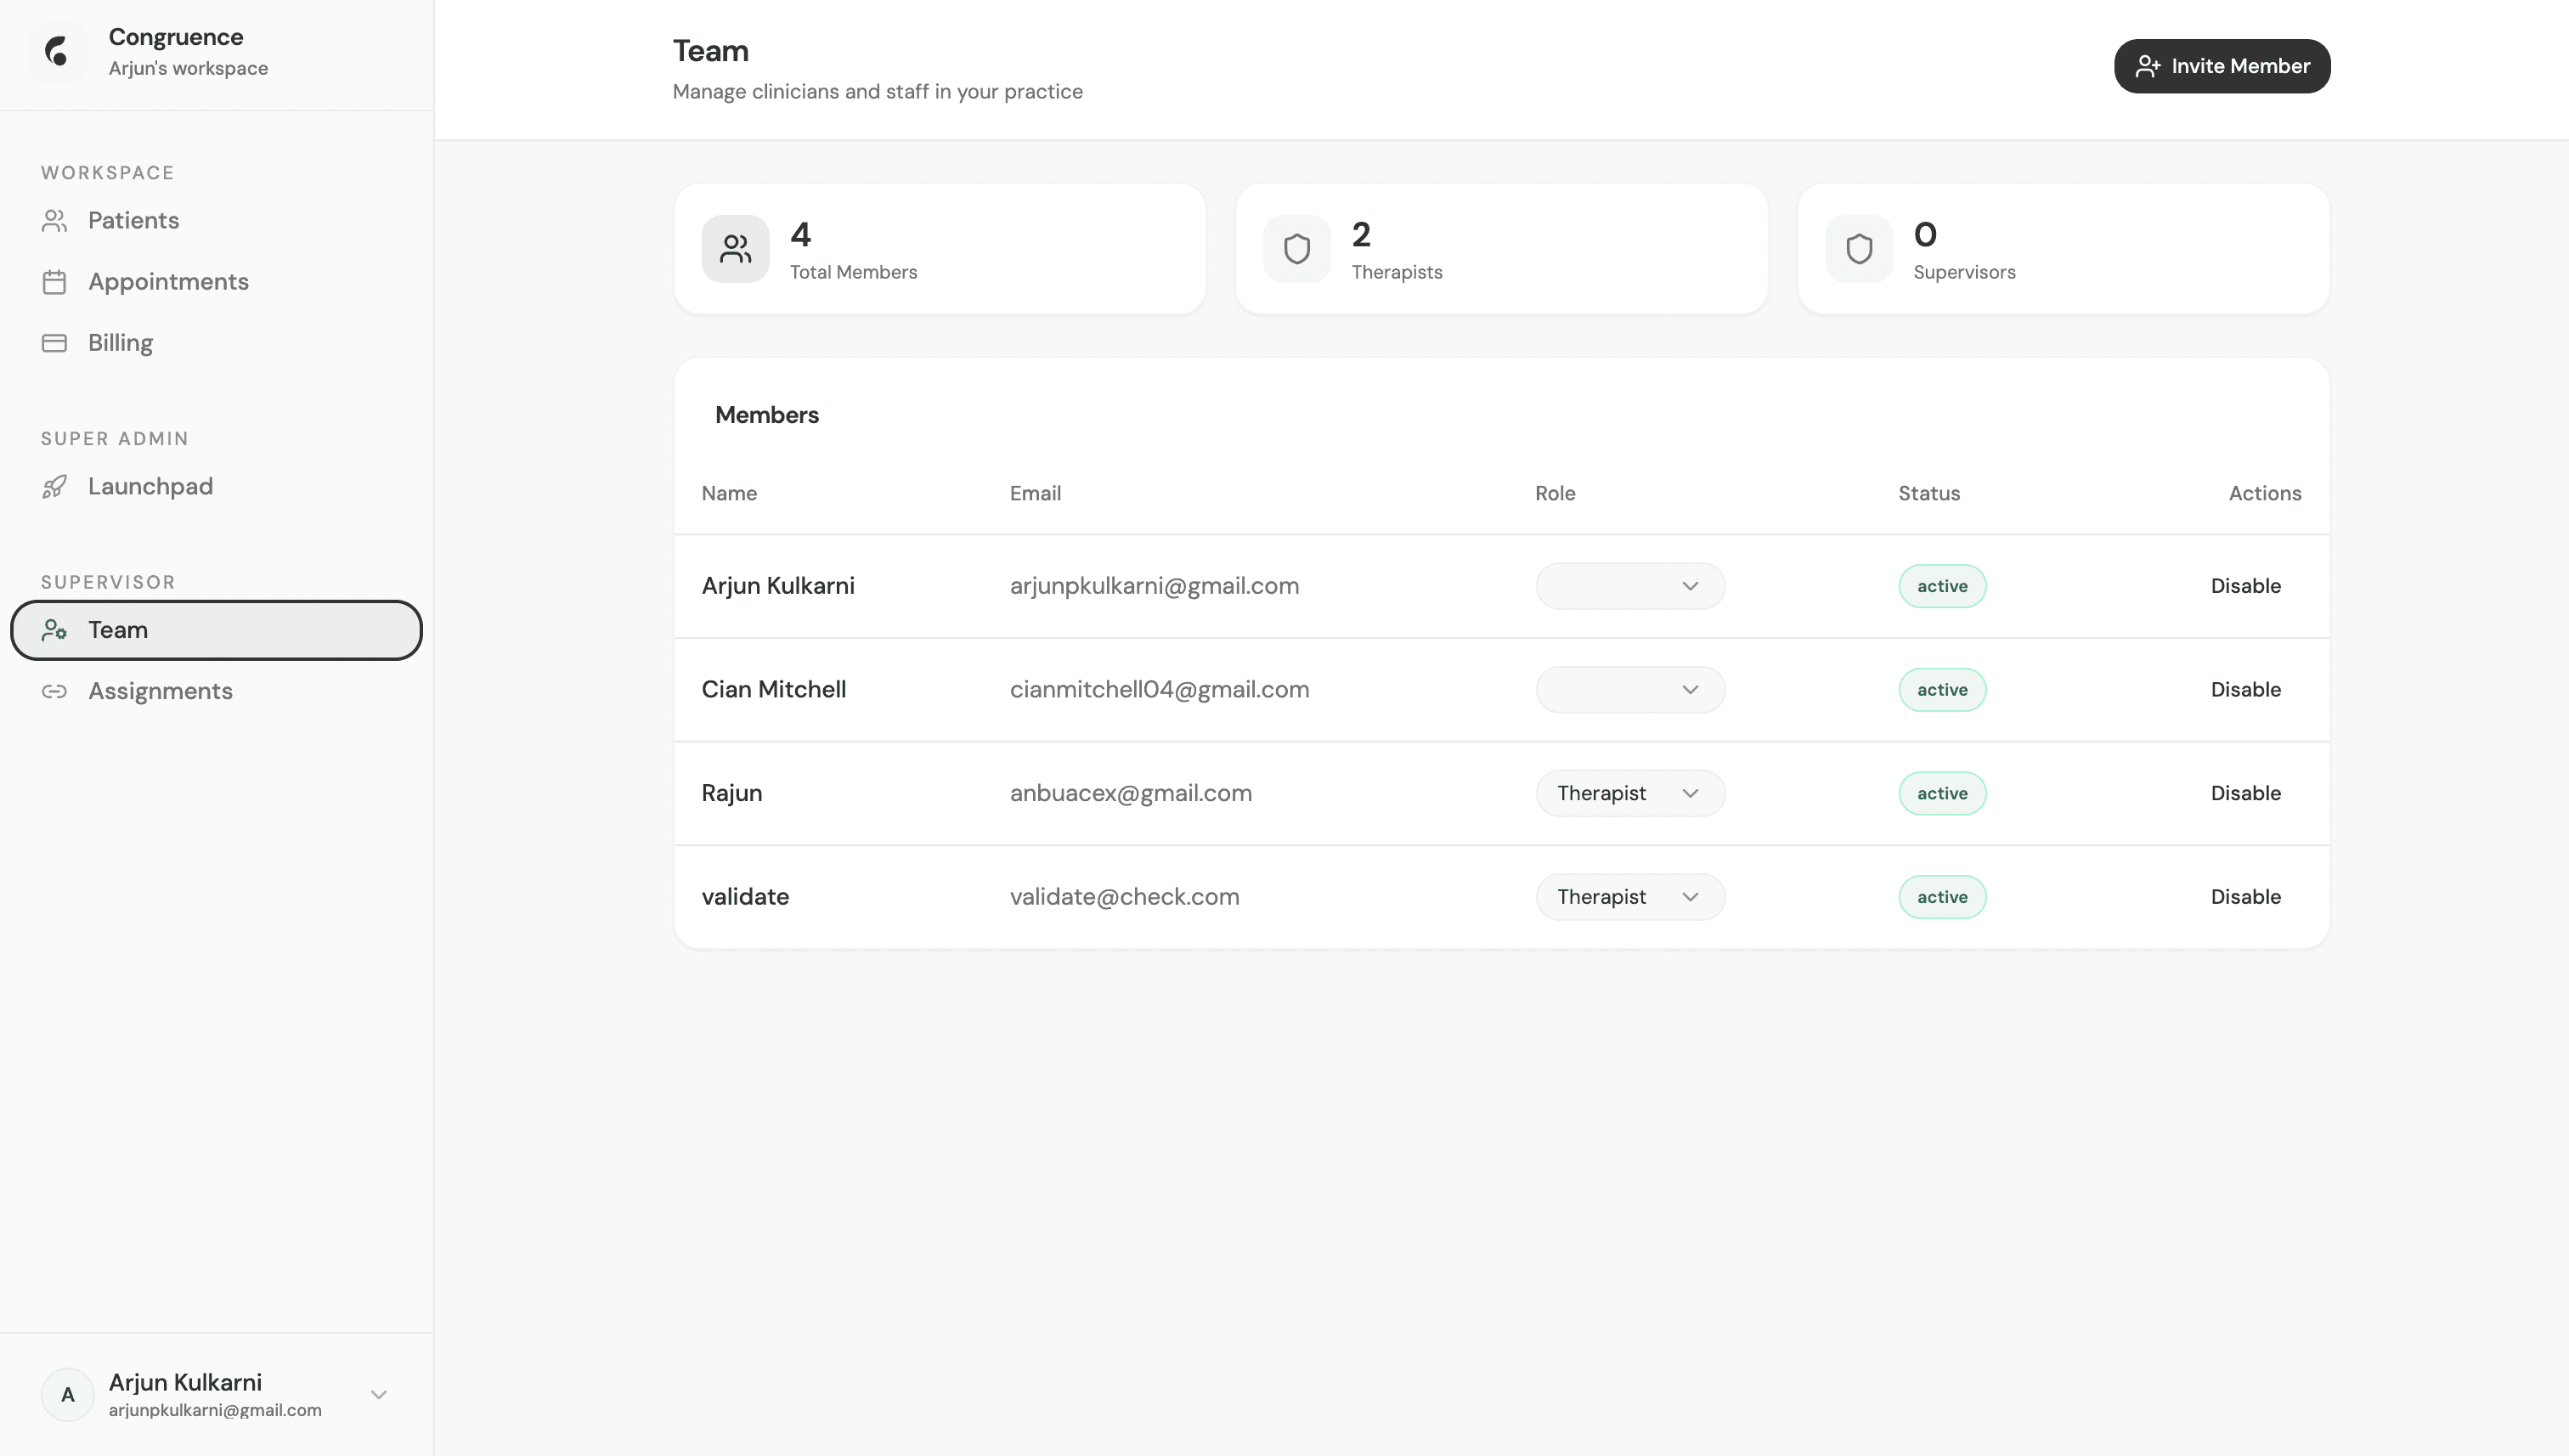Image resolution: width=2569 pixels, height=1456 pixels.
Task: Click the Appointments calendar icon
Action: click(54, 282)
